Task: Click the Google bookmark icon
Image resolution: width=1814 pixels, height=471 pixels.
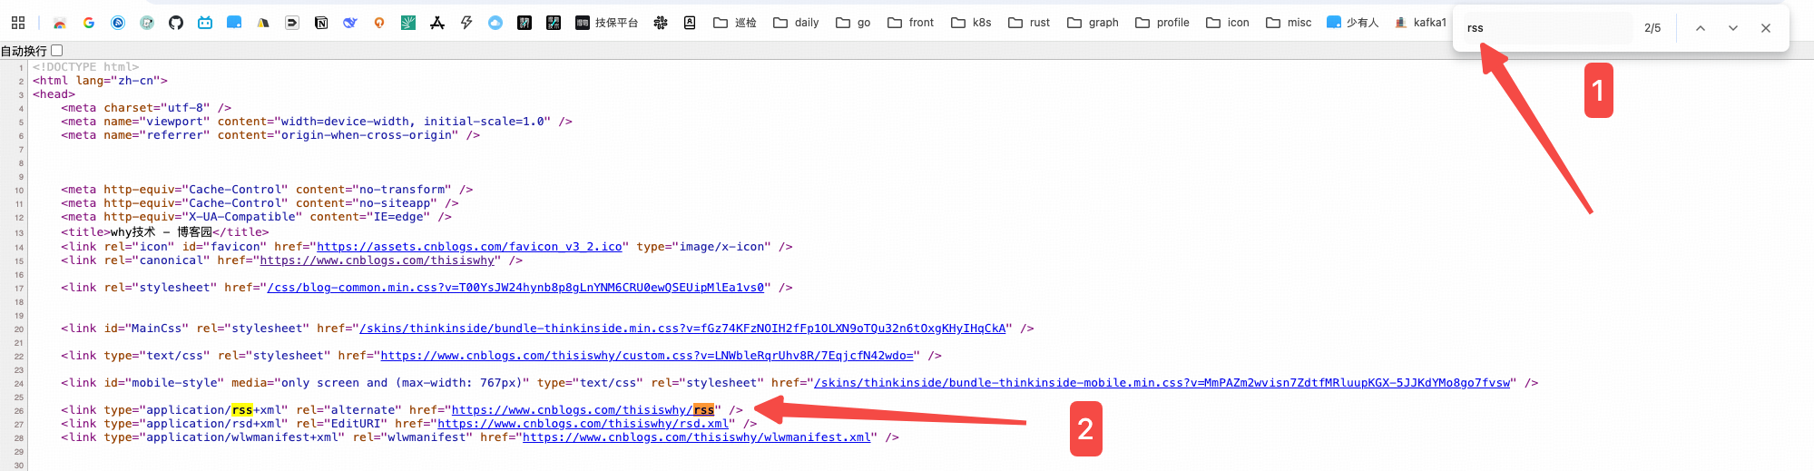Action: pos(89,23)
